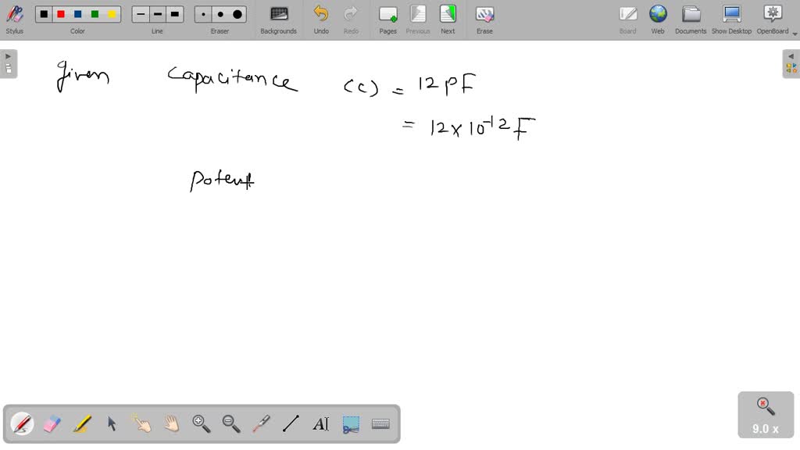Image resolution: width=800 pixels, height=450 pixels.
Task: Pick the red pen color
Action: pos(61,14)
